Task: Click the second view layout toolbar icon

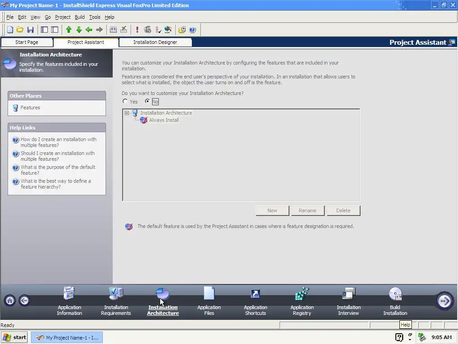Action: point(55,30)
